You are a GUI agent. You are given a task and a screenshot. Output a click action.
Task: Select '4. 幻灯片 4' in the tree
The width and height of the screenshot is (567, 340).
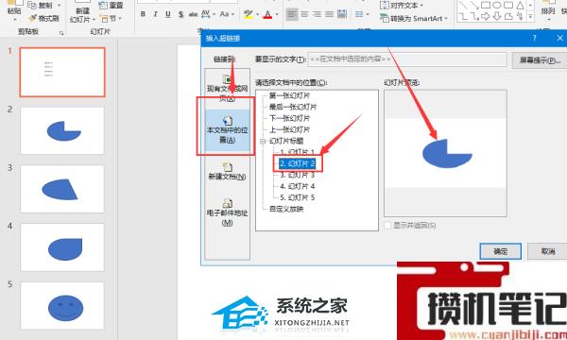pyautogui.click(x=298, y=186)
